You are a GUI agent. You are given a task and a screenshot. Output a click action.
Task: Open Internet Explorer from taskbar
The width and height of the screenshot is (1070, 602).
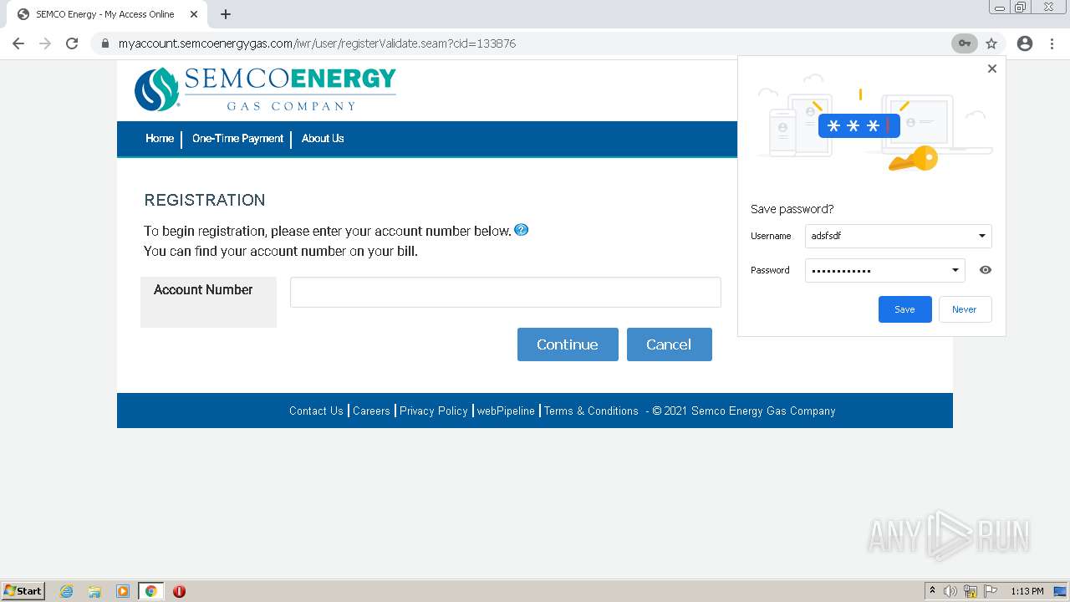click(66, 591)
